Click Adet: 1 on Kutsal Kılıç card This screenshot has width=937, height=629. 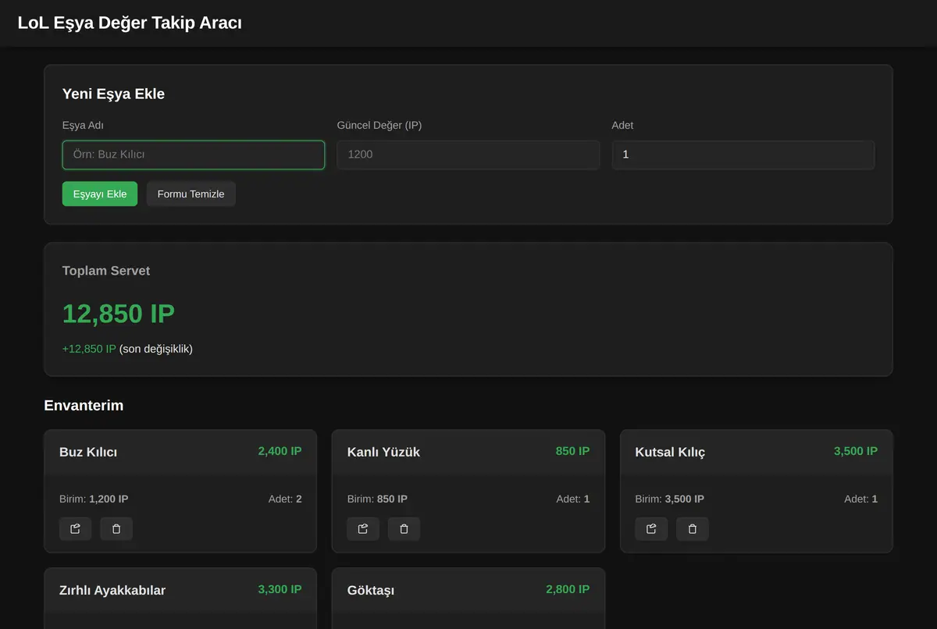coord(861,499)
